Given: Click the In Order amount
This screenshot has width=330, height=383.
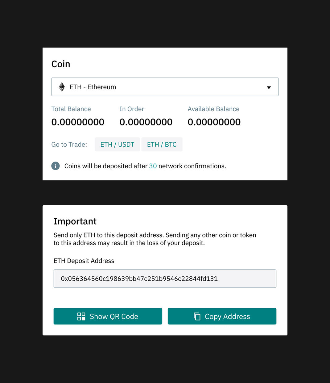Looking at the screenshot, I should coord(146,122).
